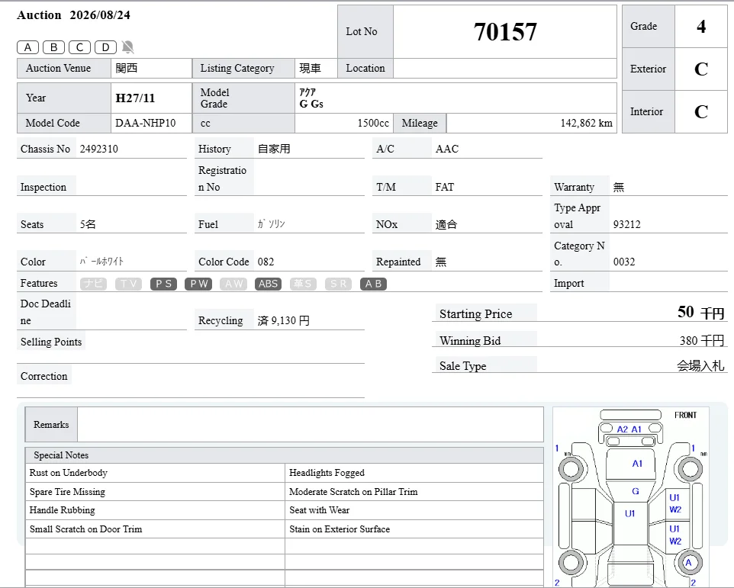Screen dimensions: 734x588
Task: Click the ナビ feature badge
Action: (x=94, y=284)
